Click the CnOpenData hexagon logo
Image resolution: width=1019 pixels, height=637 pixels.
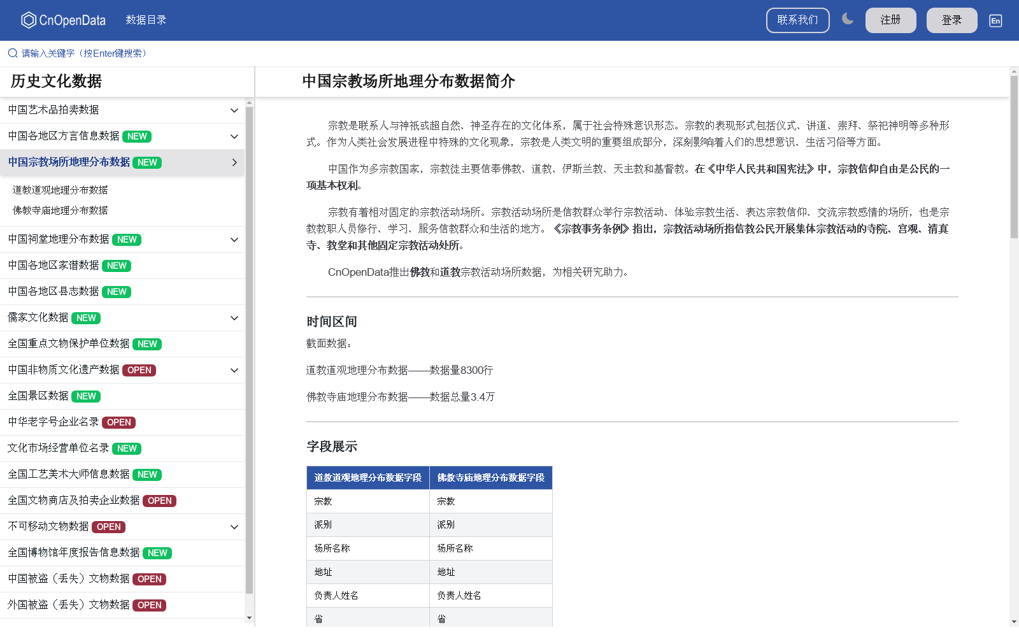pos(27,20)
